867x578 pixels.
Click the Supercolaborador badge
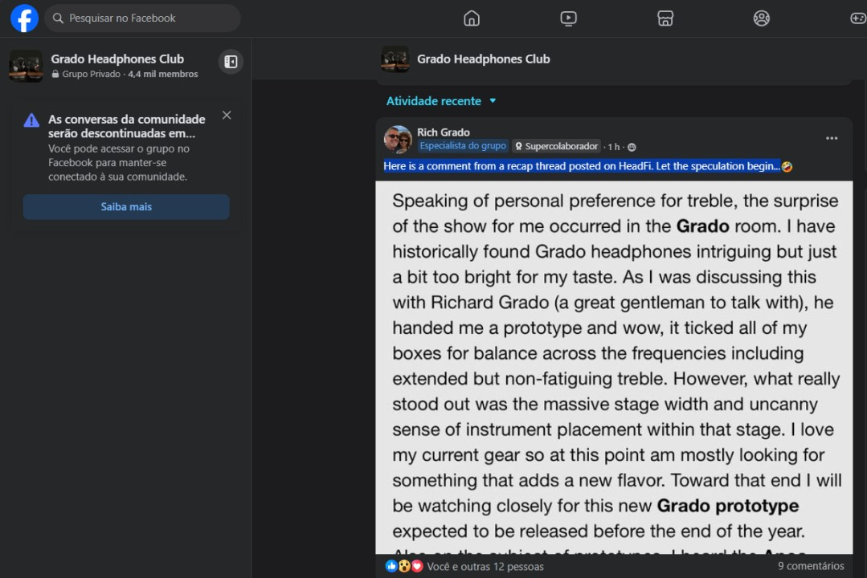pyautogui.click(x=556, y=147)
